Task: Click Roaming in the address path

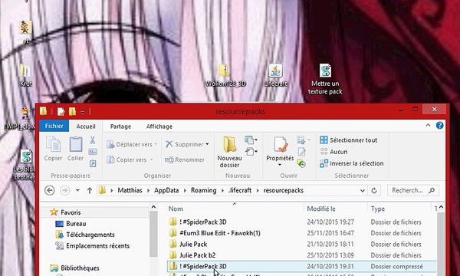Action: [x=203, y=190]
